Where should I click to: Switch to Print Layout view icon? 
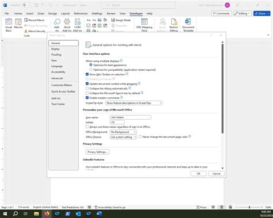coord(222,207)
